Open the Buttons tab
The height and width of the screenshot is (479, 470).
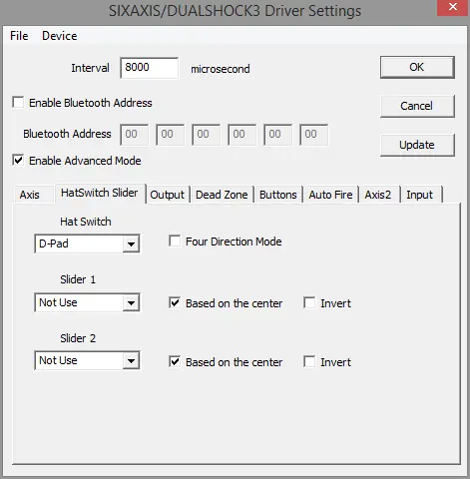click(x=278, y=195)
